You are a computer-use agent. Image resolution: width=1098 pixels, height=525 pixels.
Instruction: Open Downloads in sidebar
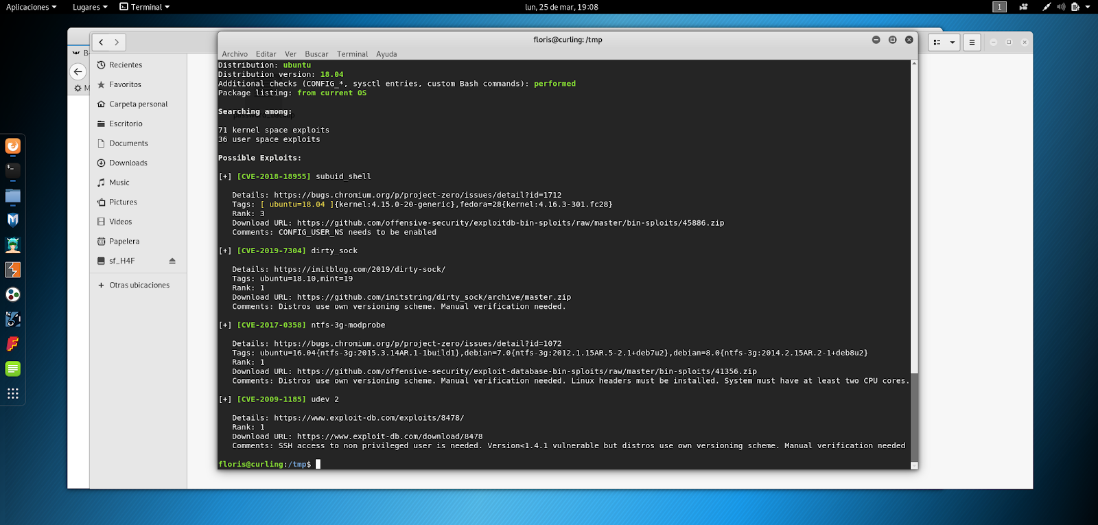point(138,163)
